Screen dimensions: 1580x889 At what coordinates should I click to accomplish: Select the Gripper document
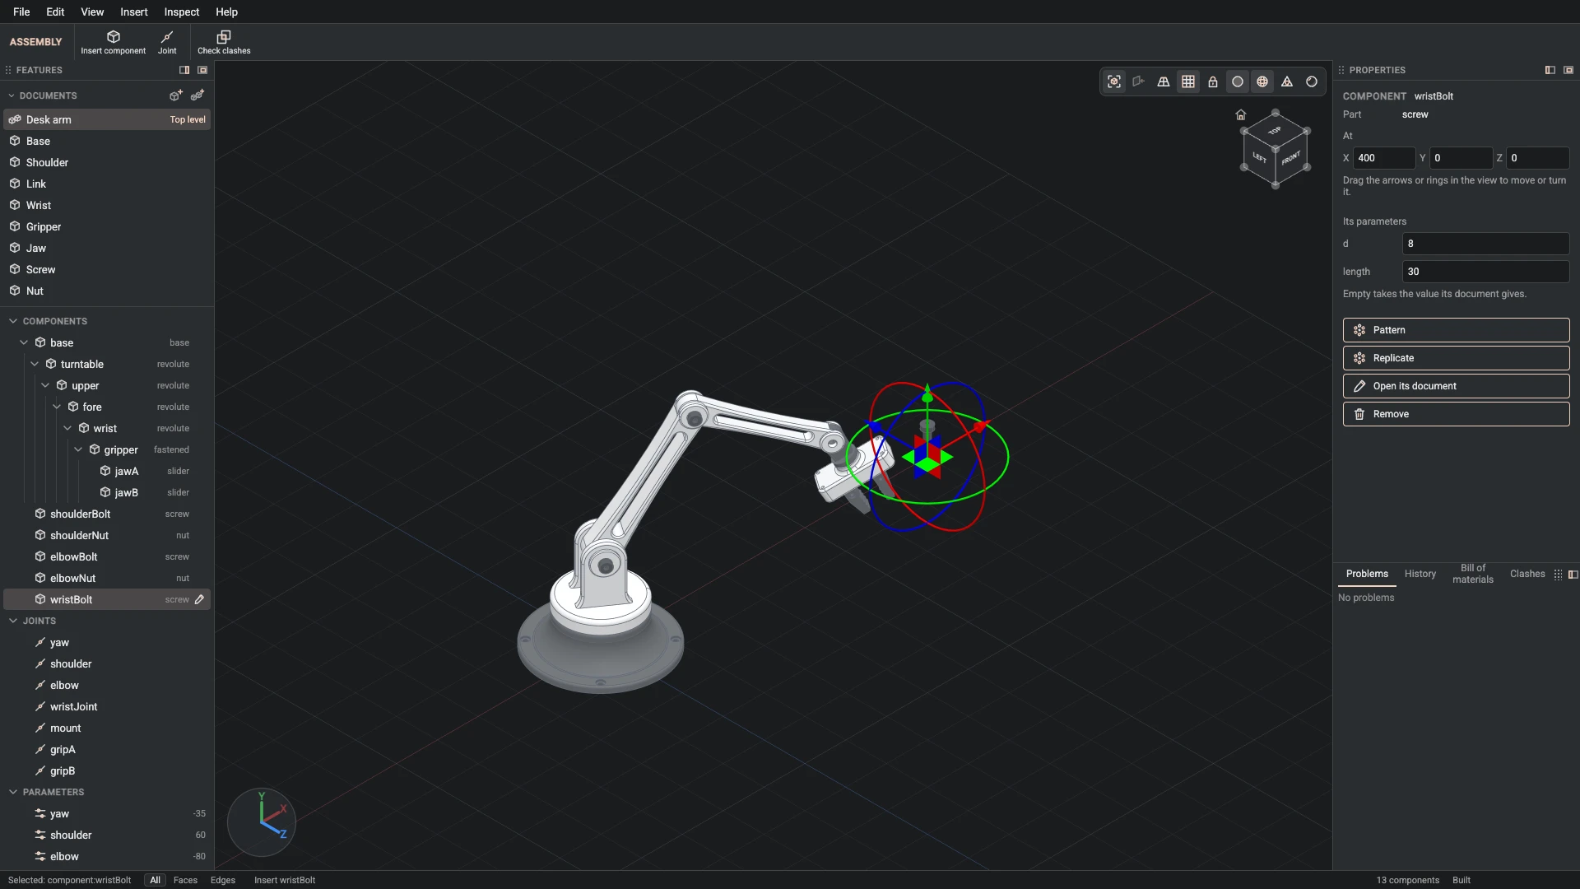coord(107,226)
